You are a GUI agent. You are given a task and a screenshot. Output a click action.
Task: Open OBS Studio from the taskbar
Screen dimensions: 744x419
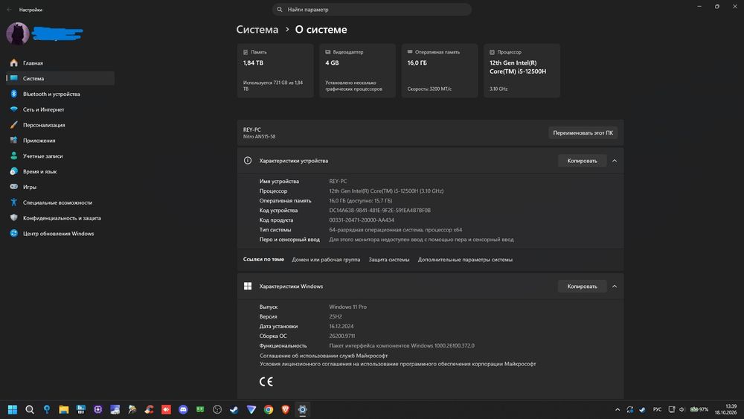[217, 409]
